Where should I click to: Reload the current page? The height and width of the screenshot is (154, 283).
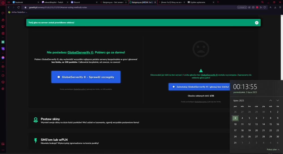[x=18, y=7]
